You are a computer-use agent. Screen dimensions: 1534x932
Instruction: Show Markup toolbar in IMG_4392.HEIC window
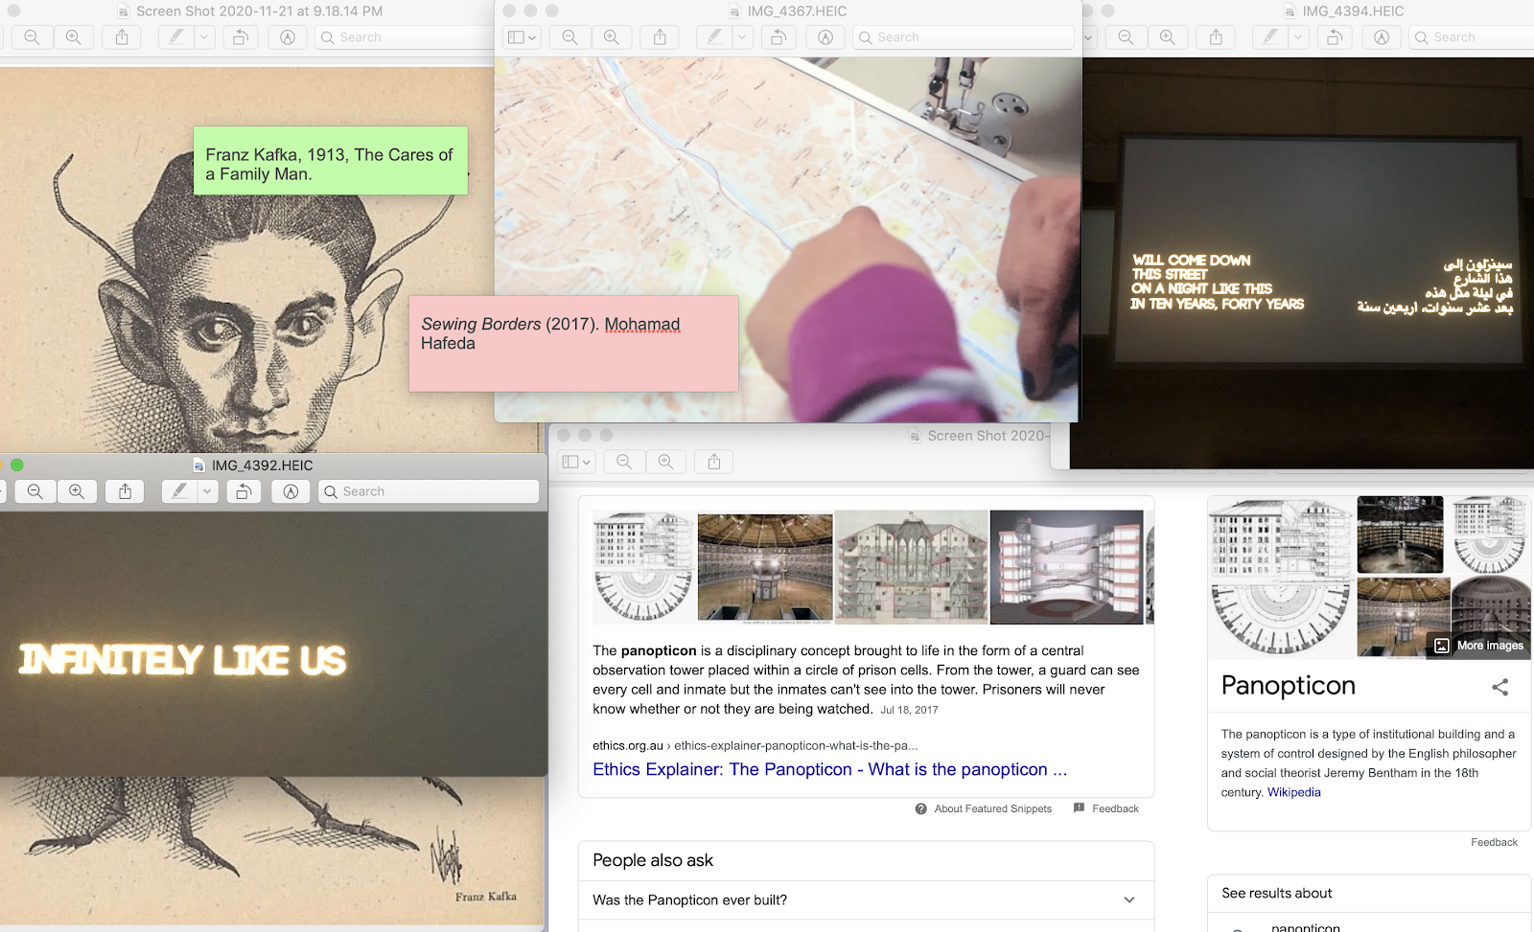291,491
